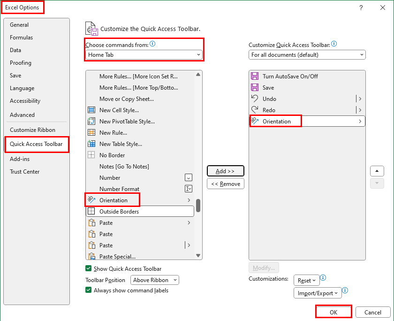Click the Undo arrow icon
394x321 pixels.
click(255, 99)
